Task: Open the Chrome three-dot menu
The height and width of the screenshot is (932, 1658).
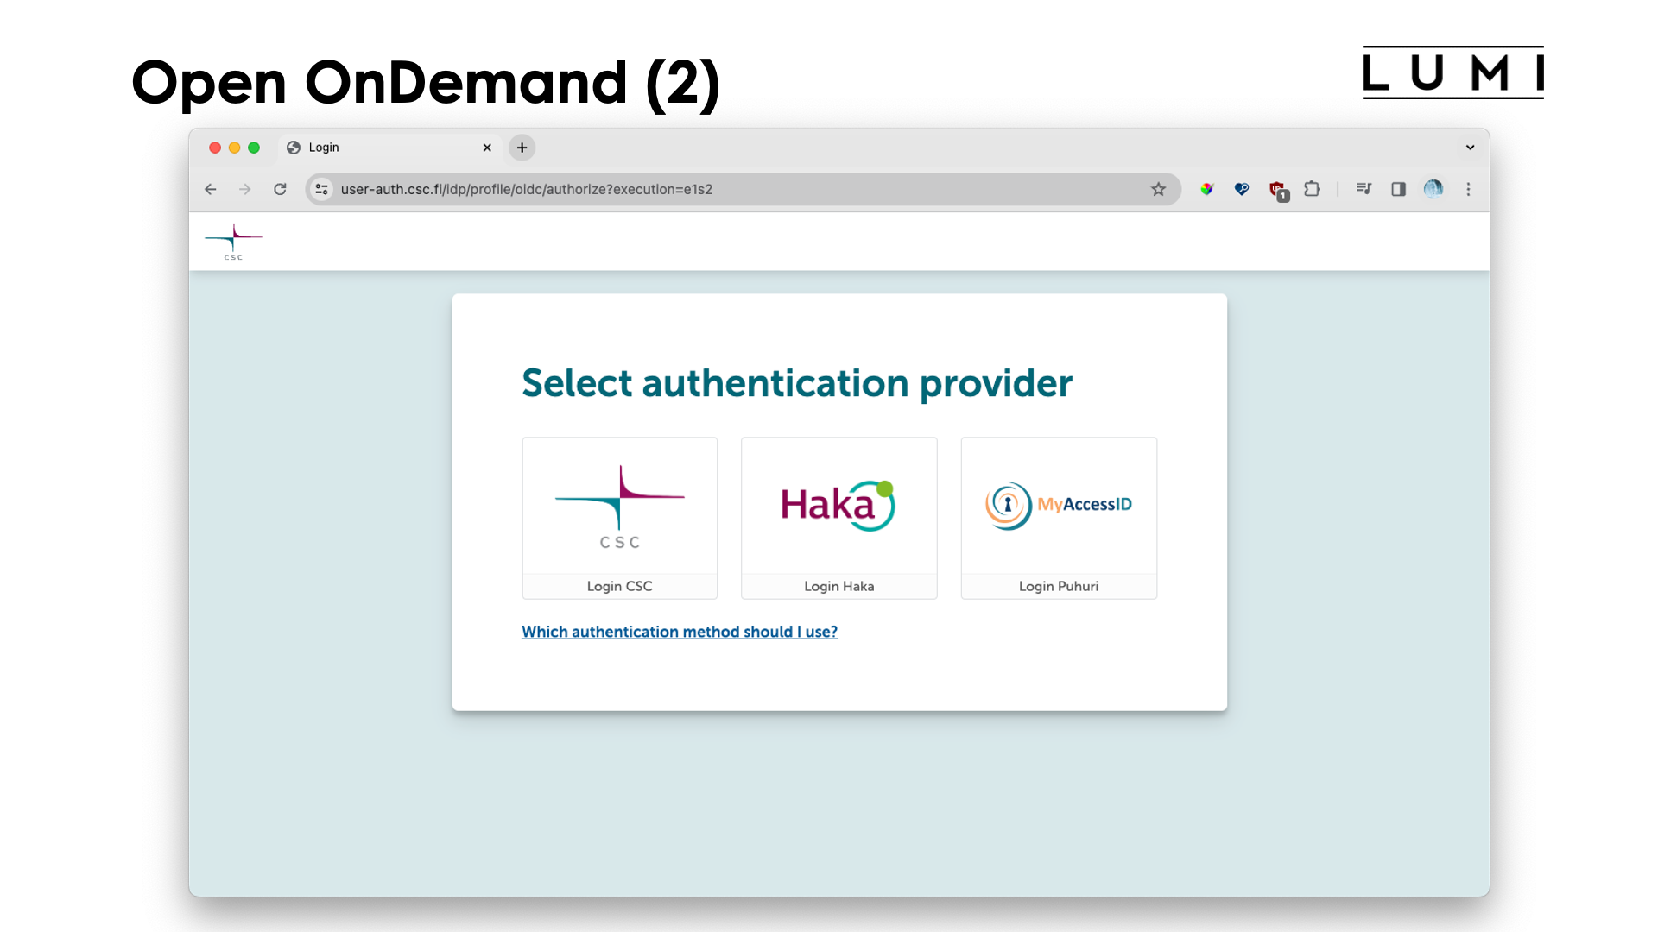Action: (1468, 189)
